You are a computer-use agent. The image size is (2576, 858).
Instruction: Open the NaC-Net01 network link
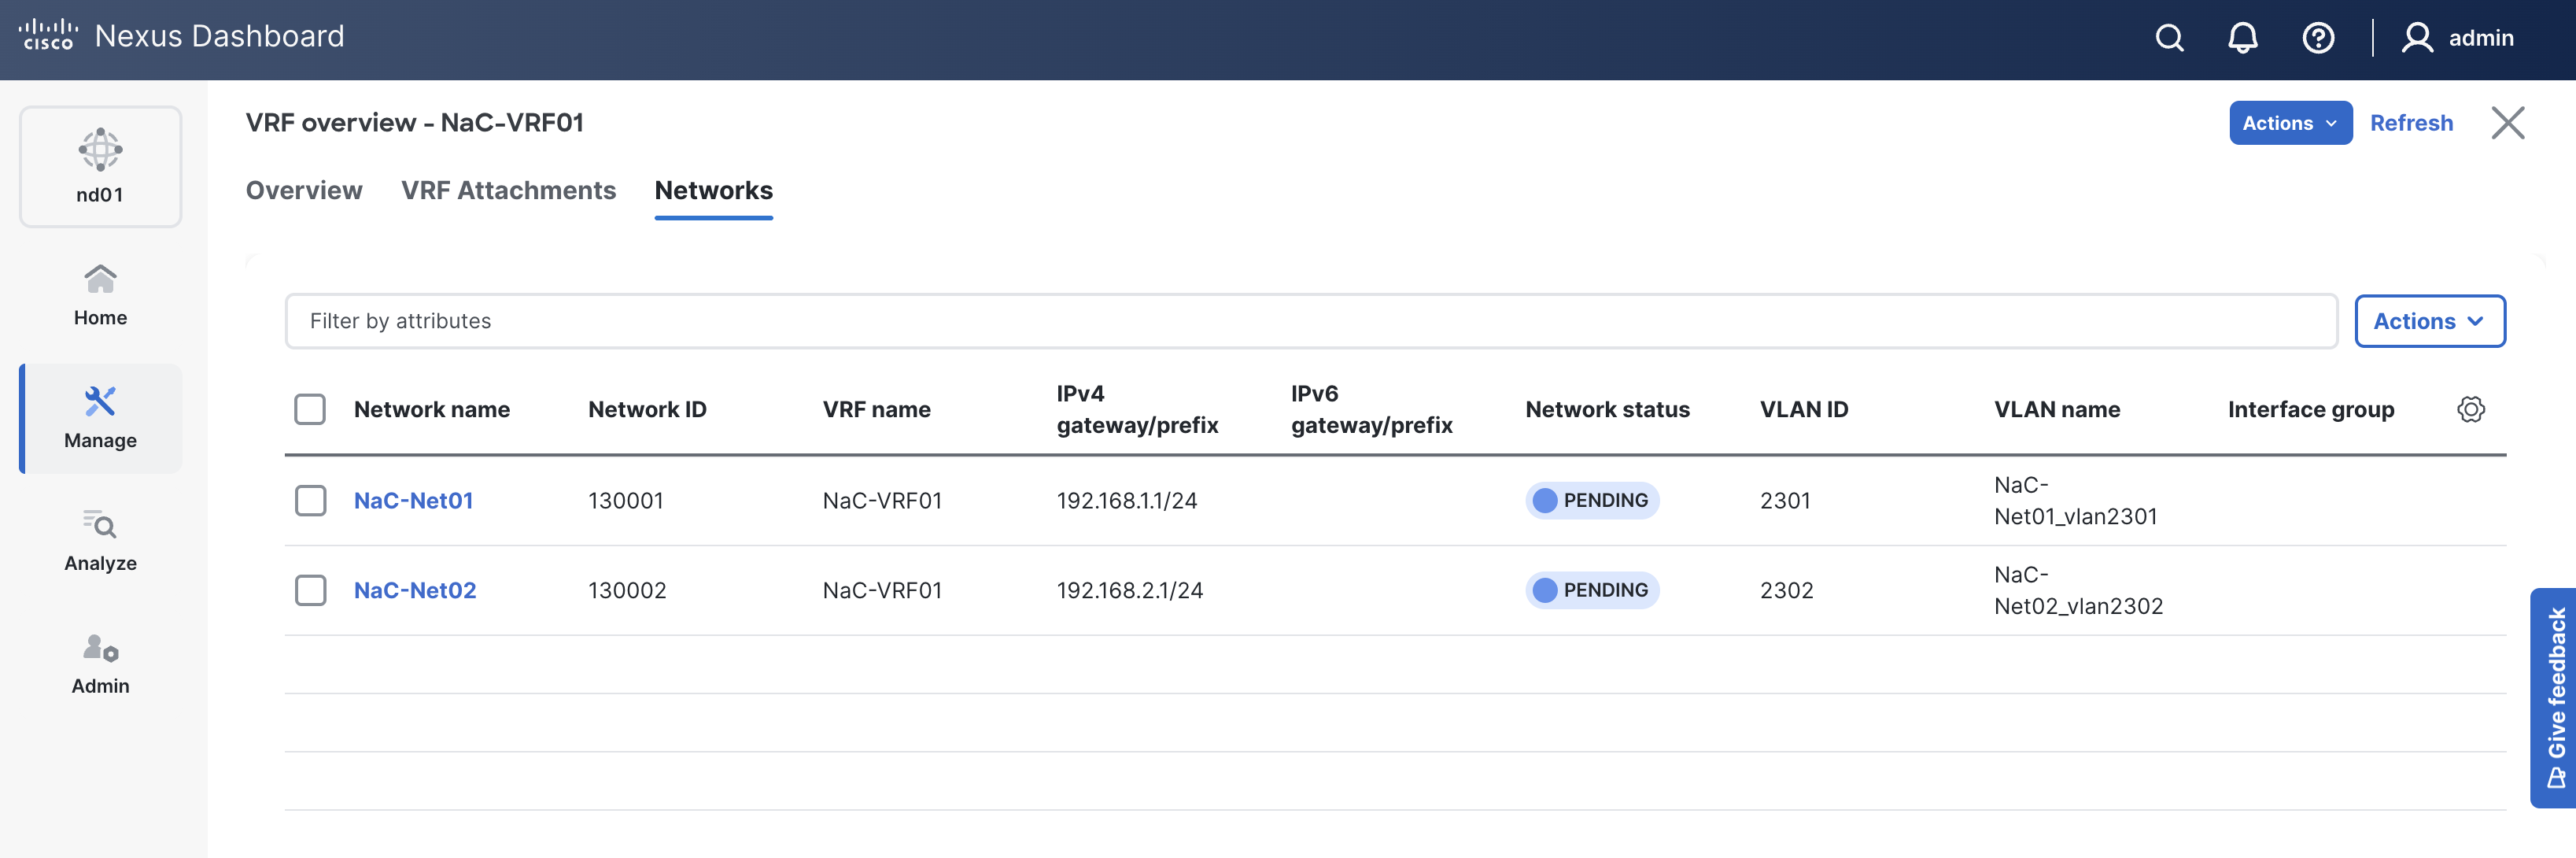pos(413,500)
